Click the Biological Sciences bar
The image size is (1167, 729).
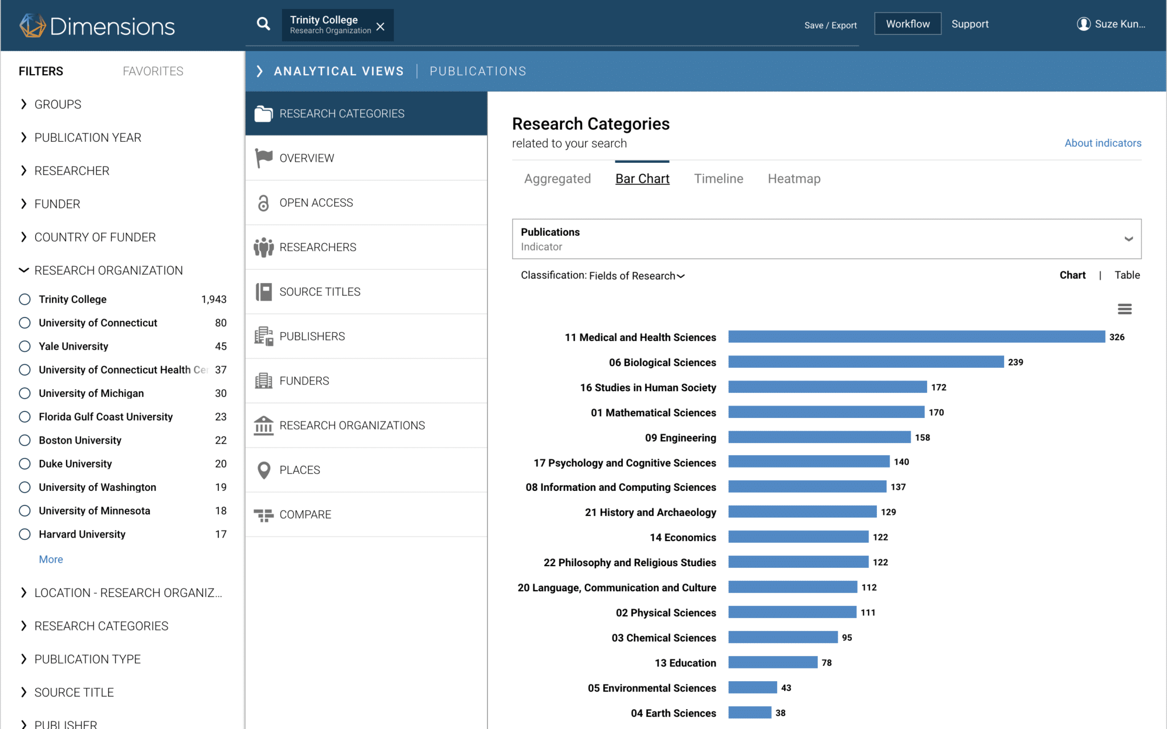(866, 362)
